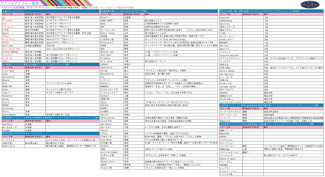The image size is (325, 177).
Task: Click the CYaRon! group cell
Action: (13, 36)
